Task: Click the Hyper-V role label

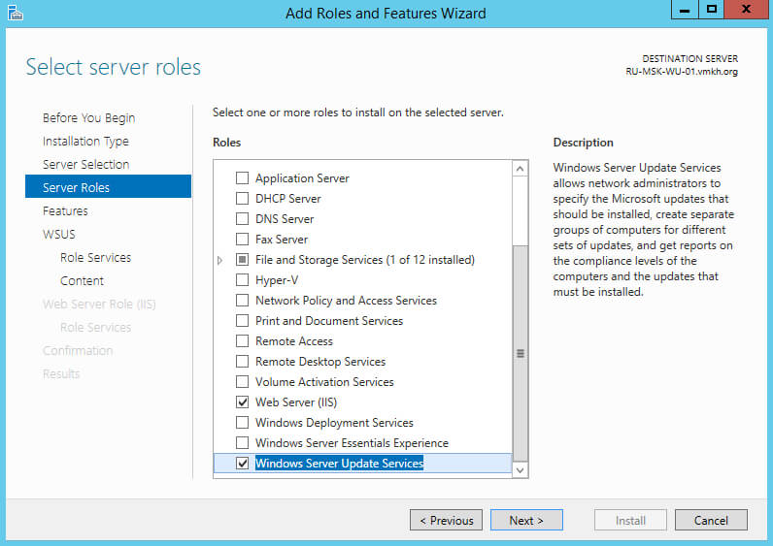Action: click(x=277, y=280)
